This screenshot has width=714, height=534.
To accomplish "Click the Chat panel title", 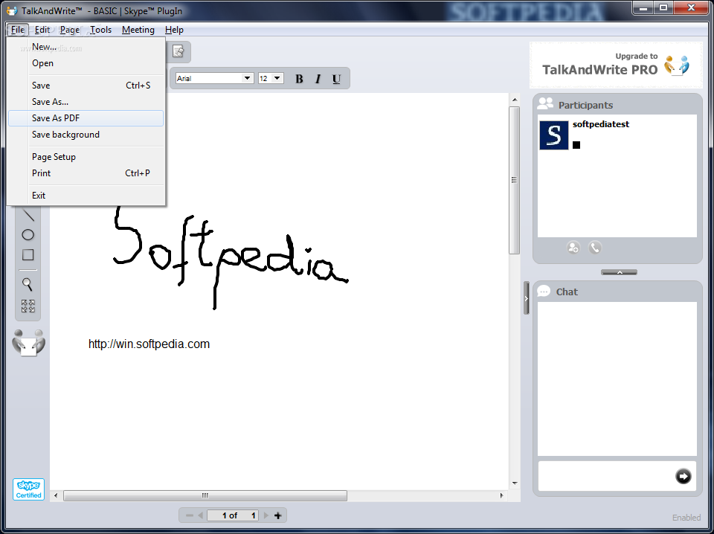I will [567, 292].
